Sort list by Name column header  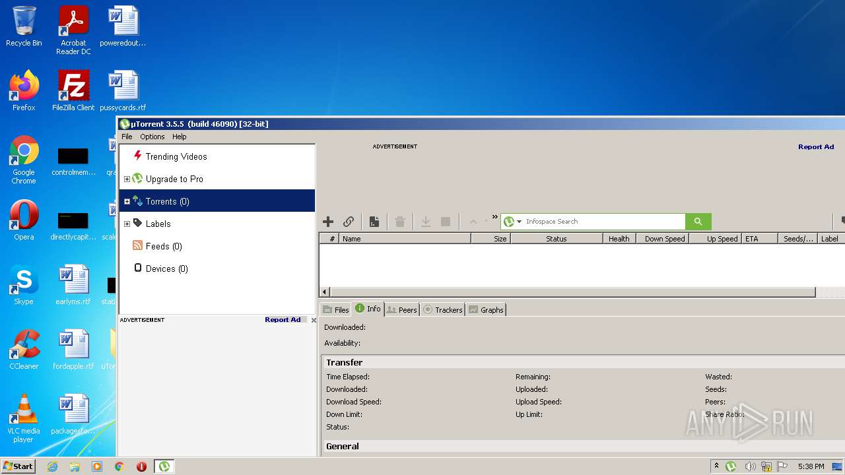(x=405, y=239)
